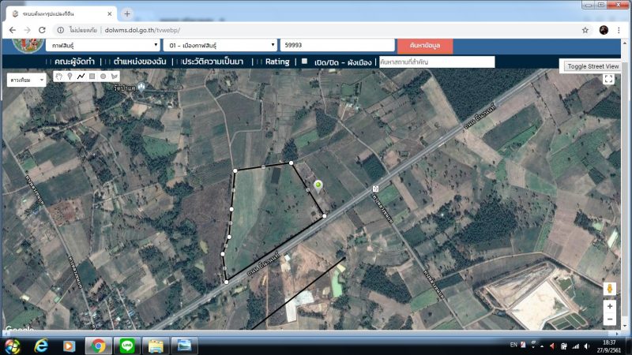Click the parcel vertex at the highway's east corner
The height and width of the screenshot is (355, 632).
pyautogui.click(x=325, y=216)
